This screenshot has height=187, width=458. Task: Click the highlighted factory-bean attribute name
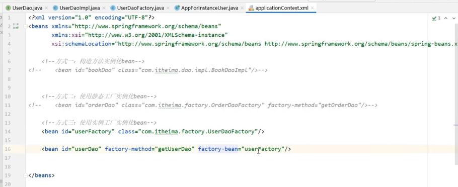coord(218,149)
